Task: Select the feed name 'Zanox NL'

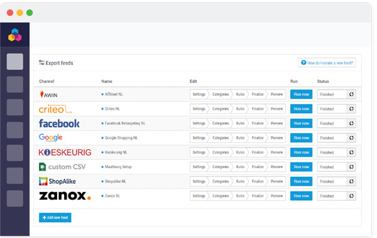Action: [x=112, y=196]
